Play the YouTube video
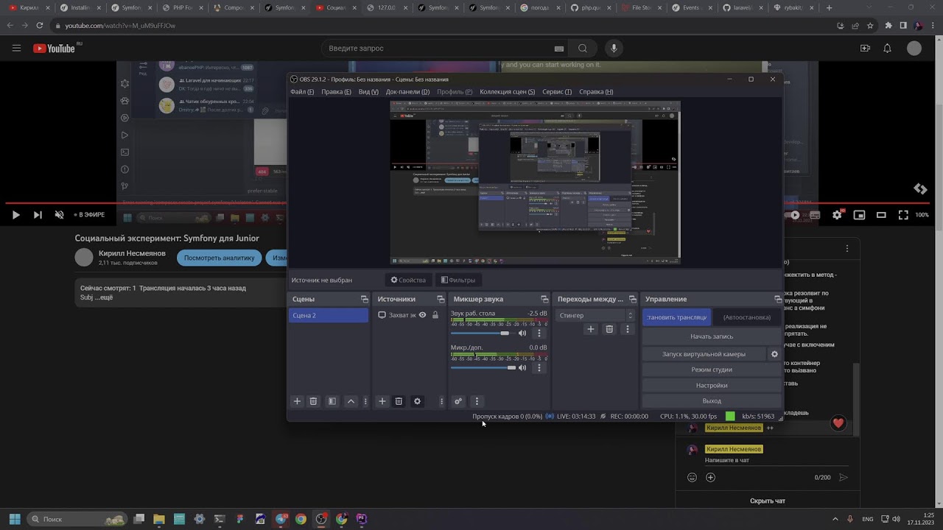Viewport: 943px width, 530px height. click(x=15, y=215)
